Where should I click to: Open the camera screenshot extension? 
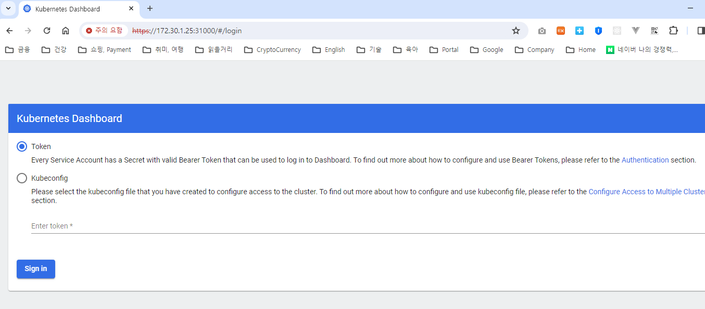pos(542,31)
